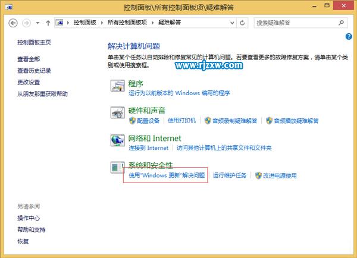Open 查看历史记录 link
The image size is (357, 258).
point(34,71)
